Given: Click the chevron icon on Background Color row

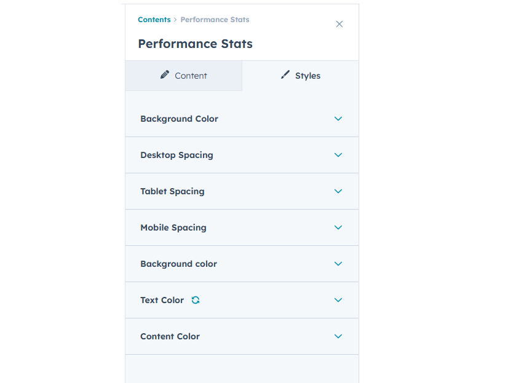Looking at the screenshot, I should [x=338, y=119].
